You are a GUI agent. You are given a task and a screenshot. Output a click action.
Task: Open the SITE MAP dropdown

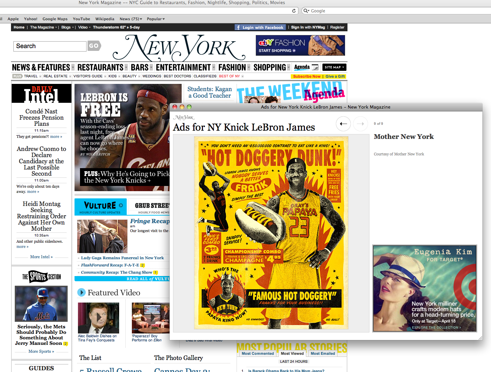click(334, 67)
